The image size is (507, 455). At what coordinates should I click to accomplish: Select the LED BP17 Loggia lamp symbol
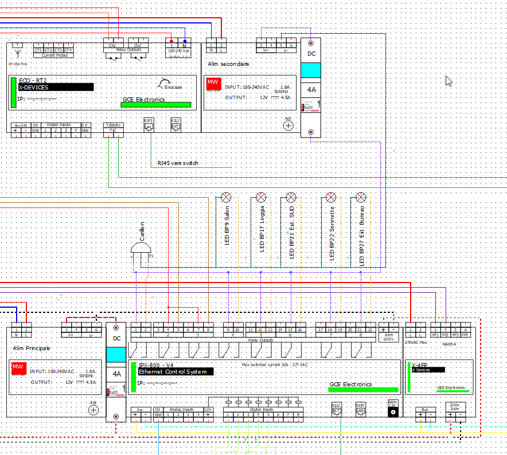pos(261,197)
